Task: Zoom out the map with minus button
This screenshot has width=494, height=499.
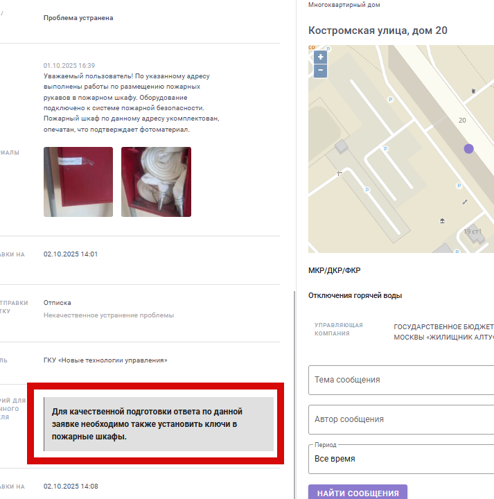Action: pyautogui.click(x=320, y=71)
